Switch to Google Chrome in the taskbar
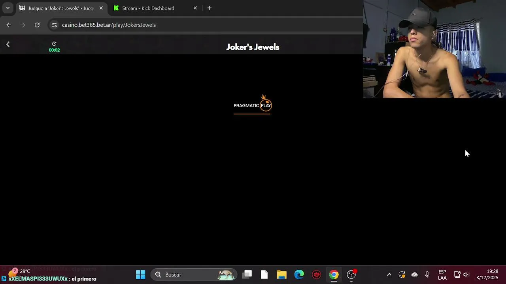 pyautogui.click(x=334, y=275)
